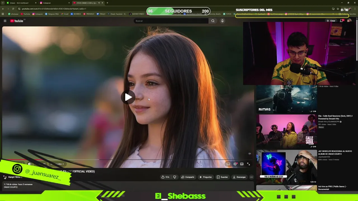Open the QUITAR FONDO bookmark
The image size is (358, 201).
[137, 14]
